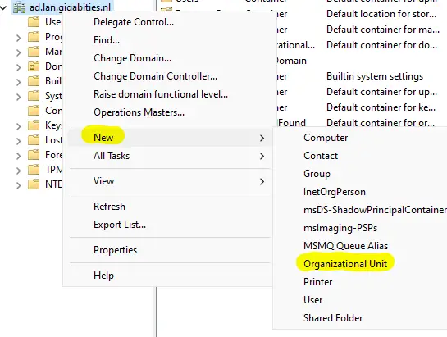Click 'Default container for ma...' description
Viewport: 447px width, 337px height.
pyautogui.click(x=382, y=30)
